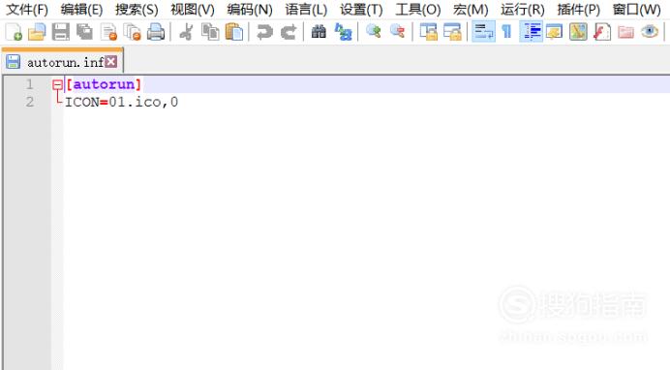Open a file using folder icon
The image size is (670, 370).
(37, 32)
